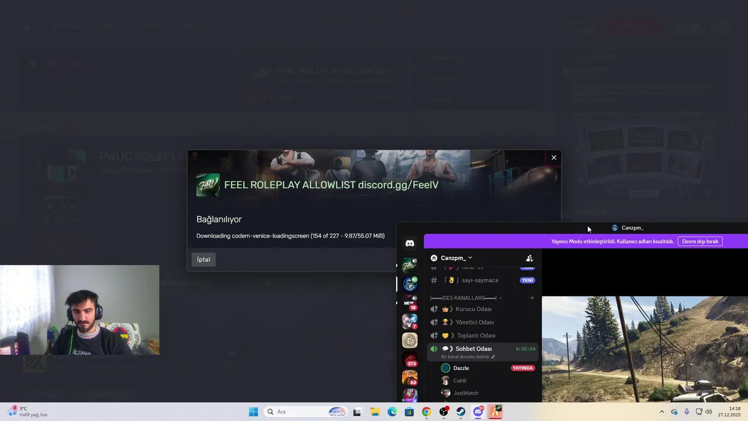Image resolution: width=748 pixels, height=421 pixels.
Task: Open Google Chrome from taskbar
Action: [427, 412]
